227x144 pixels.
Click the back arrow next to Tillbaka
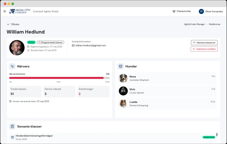[8, 24]
